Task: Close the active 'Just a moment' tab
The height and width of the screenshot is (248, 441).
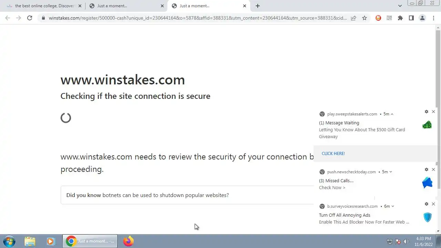Action: pyautogui.click(x=245, y=6)
